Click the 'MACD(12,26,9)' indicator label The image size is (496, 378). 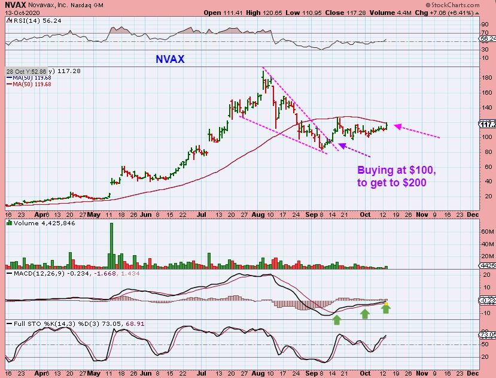pos(39,273)
